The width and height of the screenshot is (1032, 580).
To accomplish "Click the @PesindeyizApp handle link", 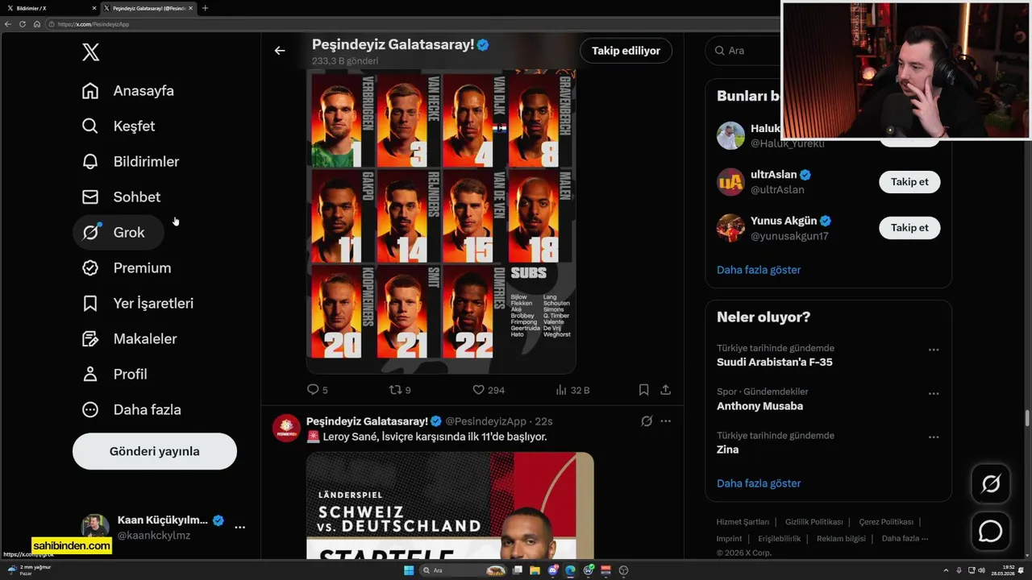I will (x=486, y=421).
